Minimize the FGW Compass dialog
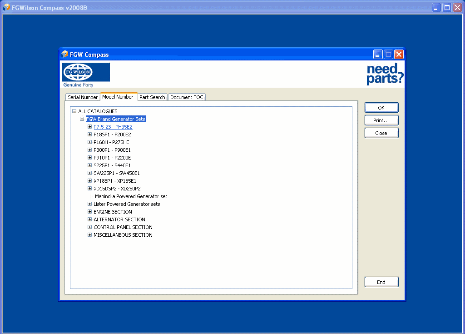This screenshot has height=334, width=465. point(377,55)
